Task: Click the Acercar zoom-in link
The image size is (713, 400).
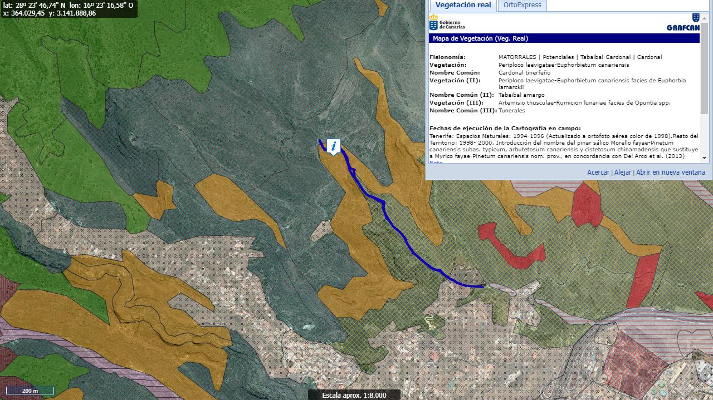Action: click(x=598, y=172)
